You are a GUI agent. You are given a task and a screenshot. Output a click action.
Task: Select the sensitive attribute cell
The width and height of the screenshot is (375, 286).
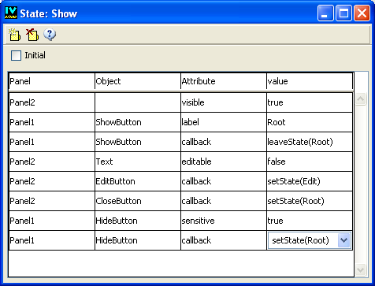(x=224, y=221)
